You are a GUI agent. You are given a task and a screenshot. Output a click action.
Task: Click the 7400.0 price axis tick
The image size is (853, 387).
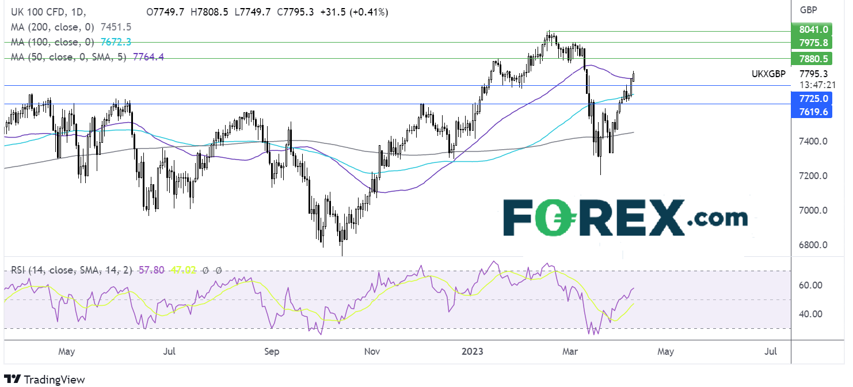[813, 141]
